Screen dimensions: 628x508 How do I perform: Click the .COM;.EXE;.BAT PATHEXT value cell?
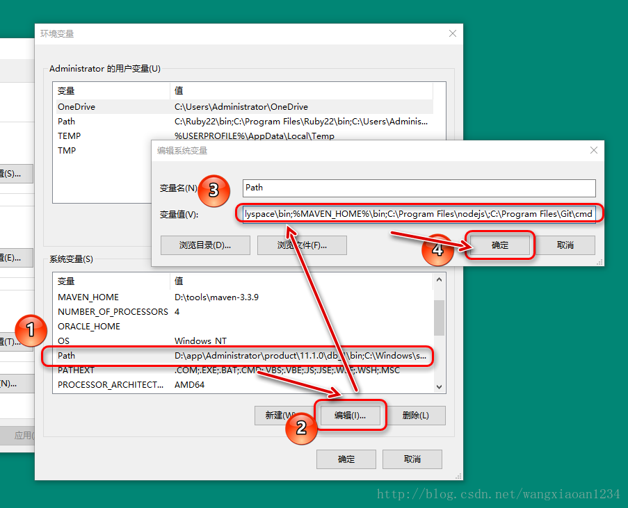tap(287, 370)
